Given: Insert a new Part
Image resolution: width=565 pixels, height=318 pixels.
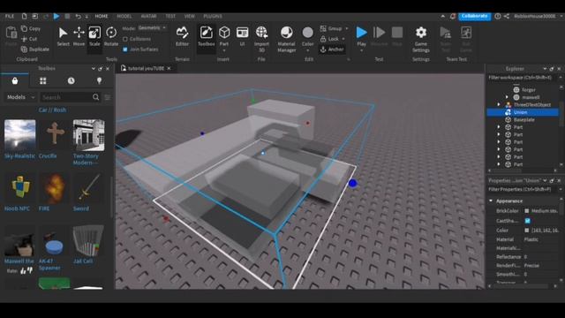Looking at the screenshot, I should 224,36.
